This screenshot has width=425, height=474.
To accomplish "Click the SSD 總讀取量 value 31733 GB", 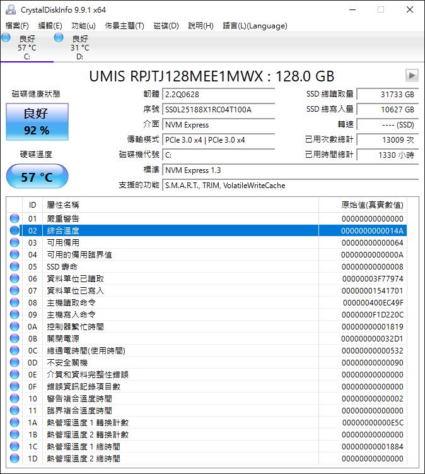I will pos(388,94).
